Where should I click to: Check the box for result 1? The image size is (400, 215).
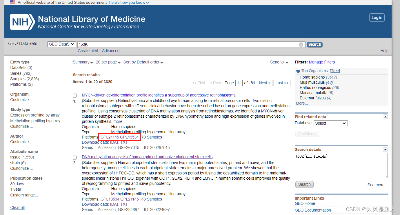click(75, 96)
